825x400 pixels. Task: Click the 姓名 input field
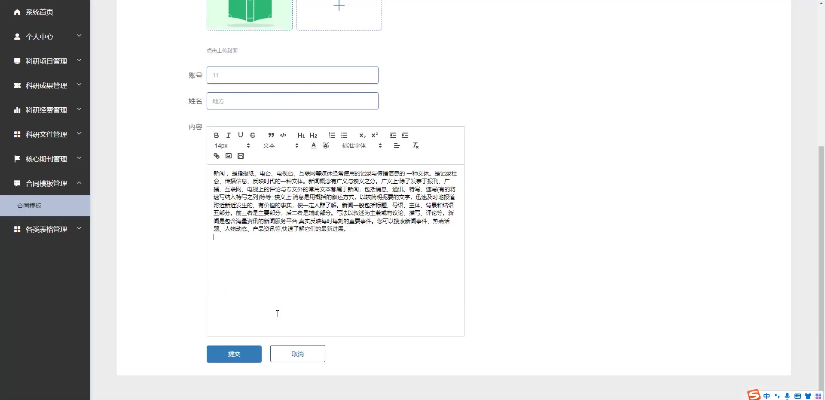tap(293, 101)
